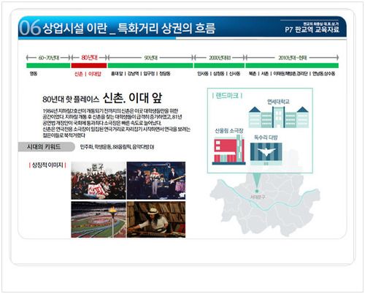
Task: Click the 60~70년대 era label
Action: click(49, 58)
